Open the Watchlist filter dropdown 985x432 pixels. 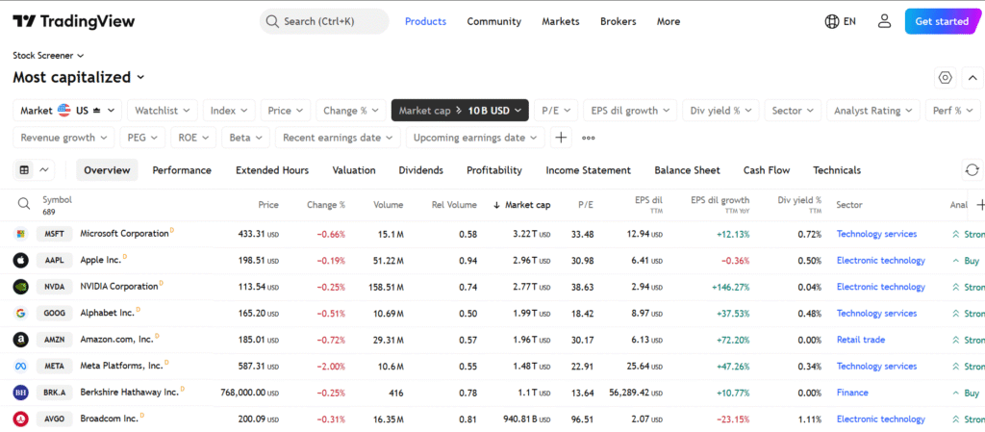point(162,111)
